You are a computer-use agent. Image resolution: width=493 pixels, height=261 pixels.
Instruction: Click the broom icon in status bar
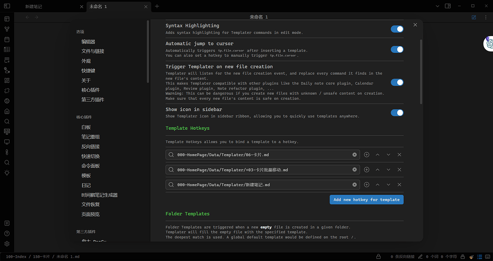click(471, 257)
